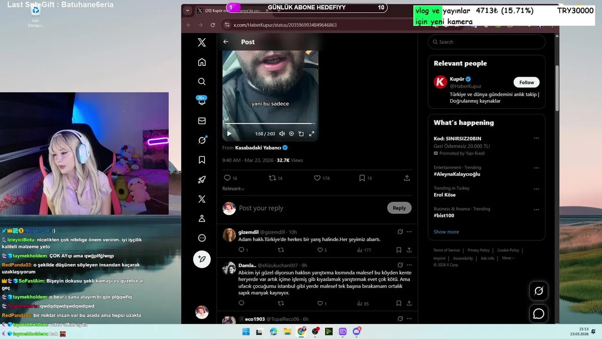The width and height of the screenshot is (602, 339).
Task: Enter fullscreen on the video
Action: [x=311, y=134]
